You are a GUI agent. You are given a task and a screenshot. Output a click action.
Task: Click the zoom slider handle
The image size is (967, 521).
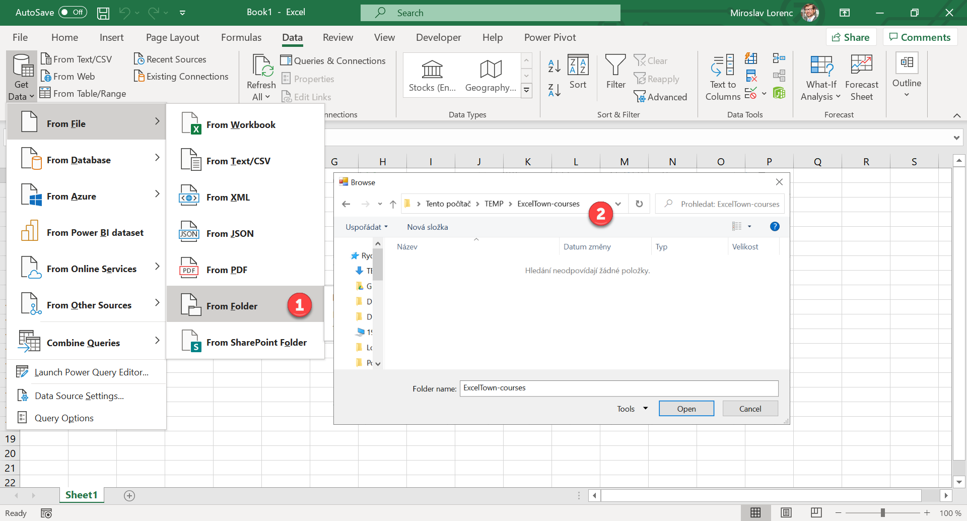(x=882, y=513)
